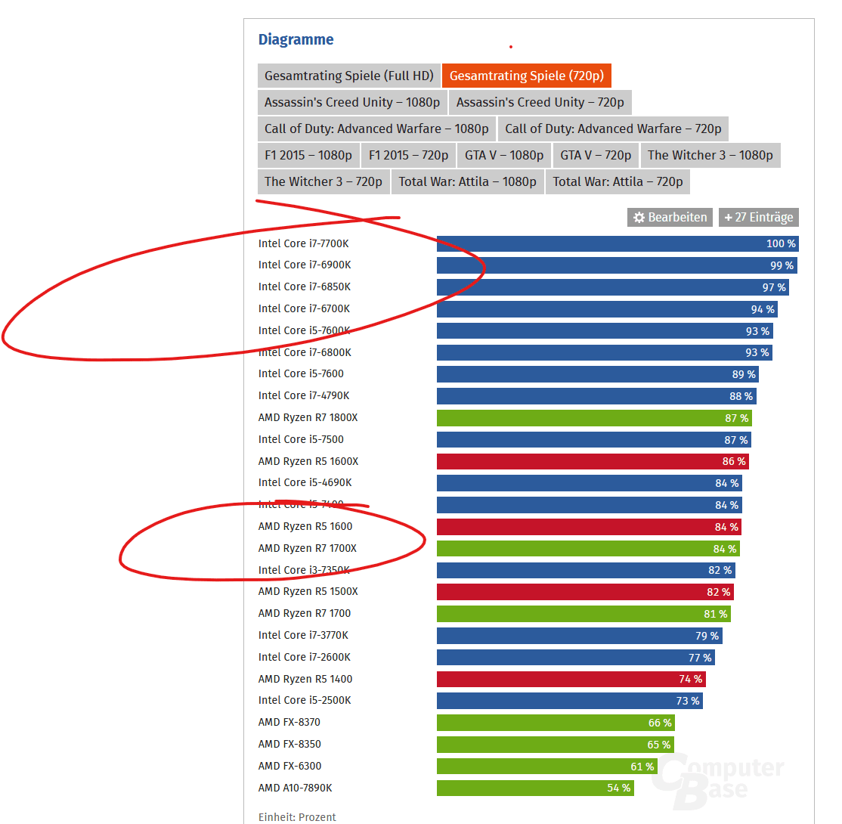842x824 pixels.
Task: Click the Intel Core i5-7600 label
Action: pos(301,374)
